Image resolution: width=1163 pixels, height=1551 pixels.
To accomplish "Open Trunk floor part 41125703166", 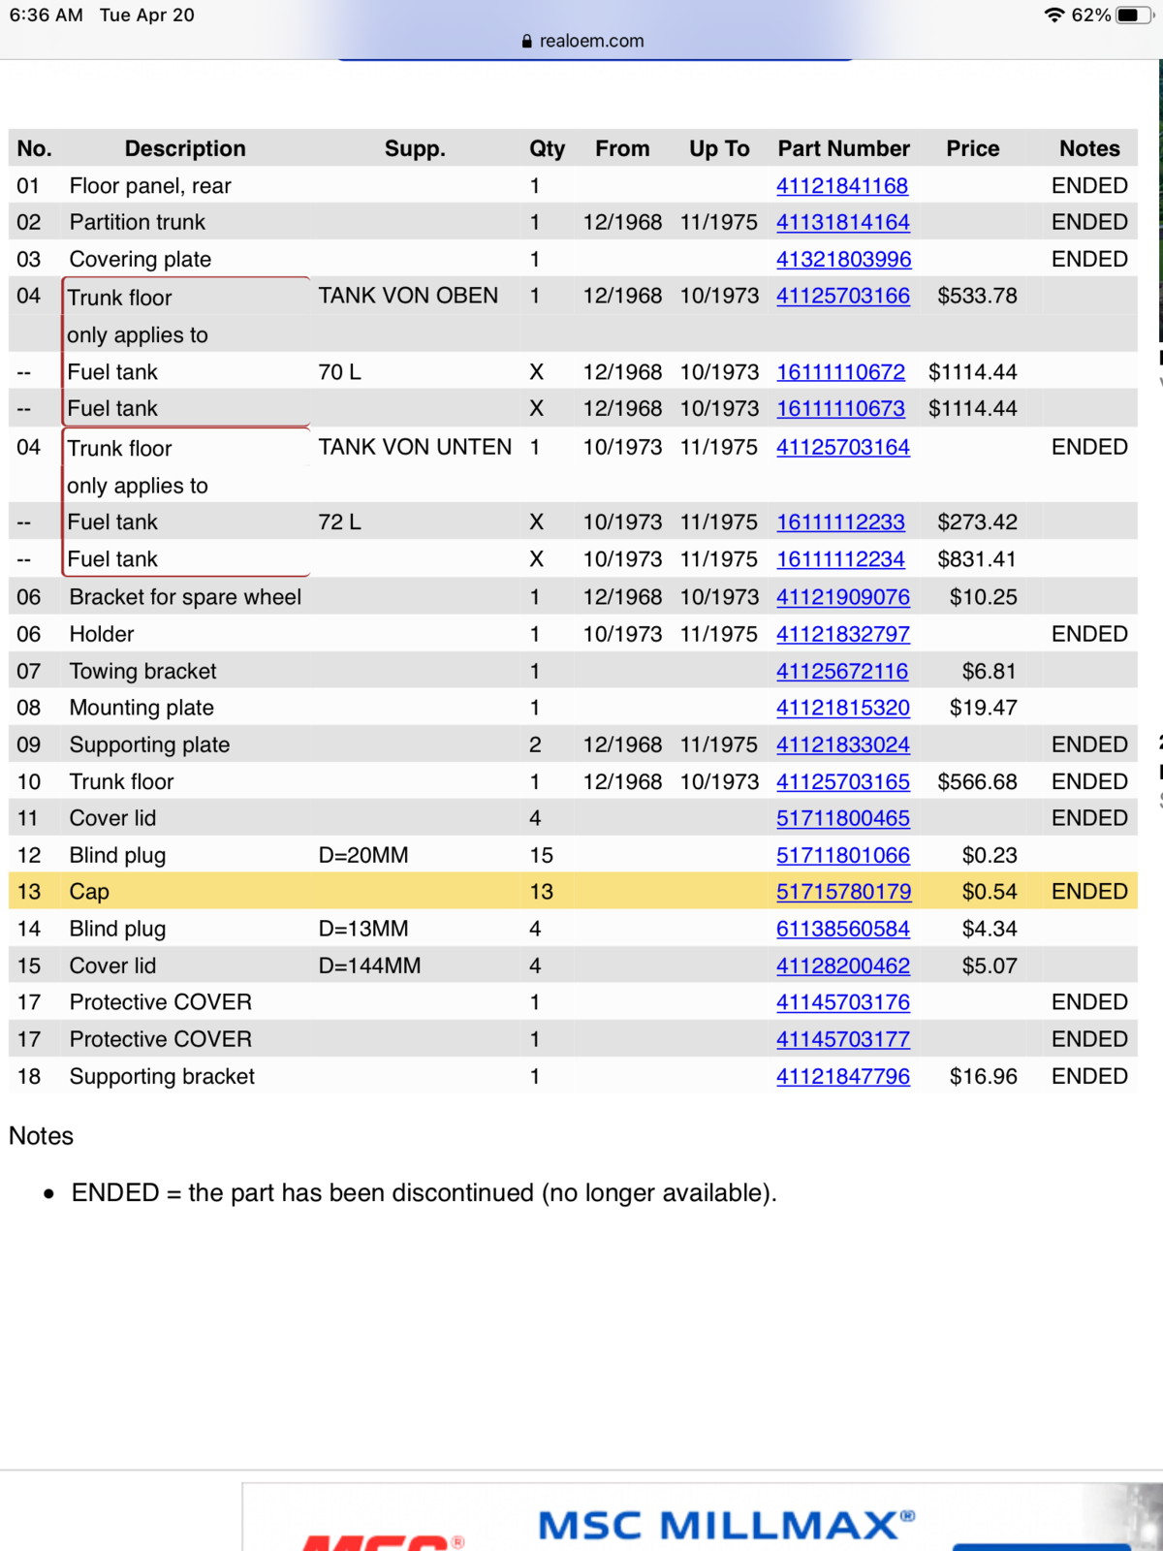I will point(843,296).
